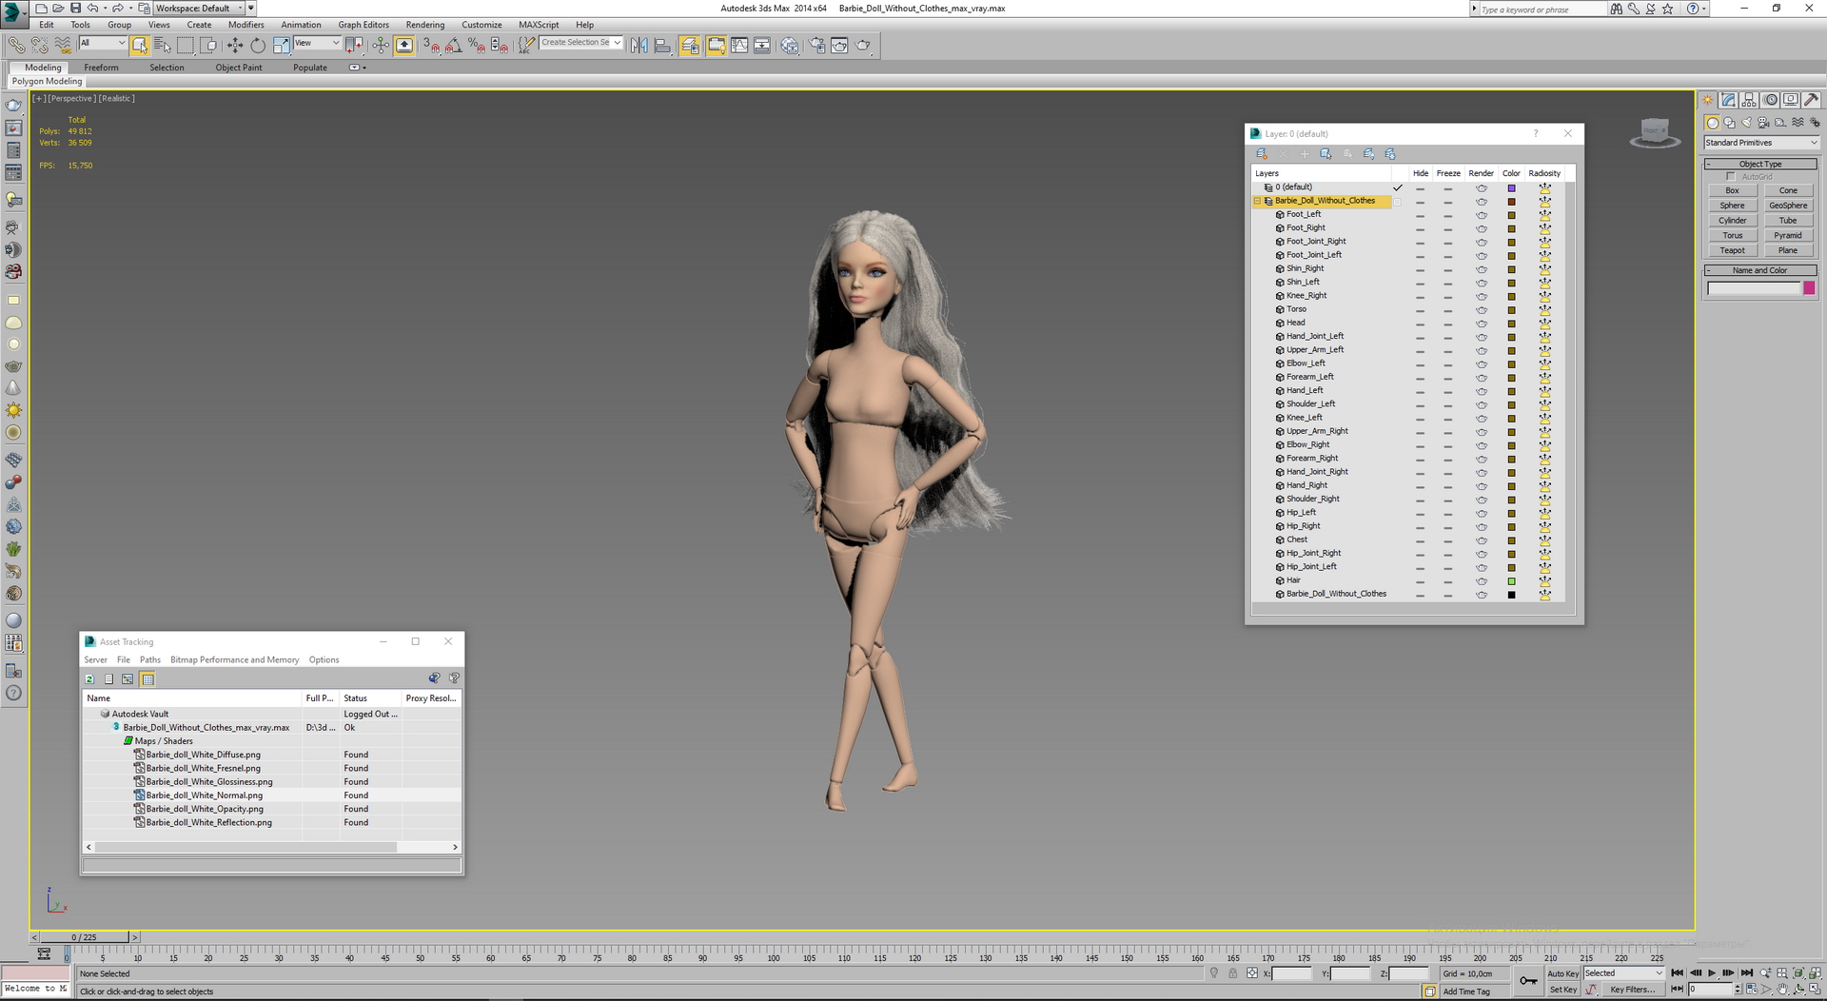Toggle Key Mode key icon
Viewport: 1827px width, 1001px height.
click(1528, 981)
